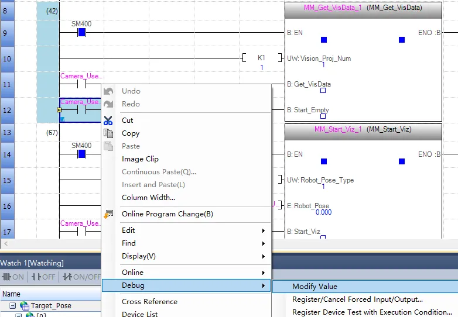Toggle the Start_Empty input indicator box
Screen dimensions: 458x317
tap(323, 116)
